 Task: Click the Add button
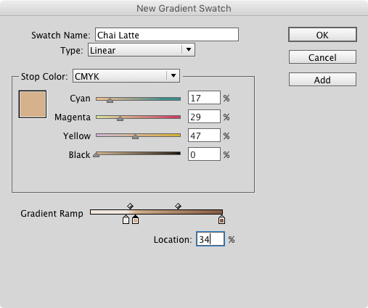[x=322, y=80]
